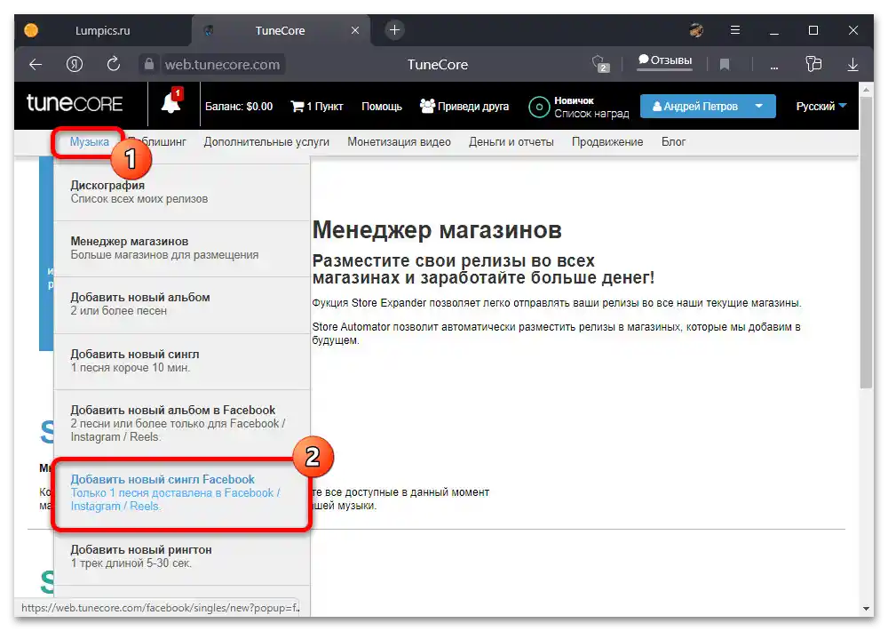Open notifications via the bell icon
The image size is (888, 631).
pos(169,107)
